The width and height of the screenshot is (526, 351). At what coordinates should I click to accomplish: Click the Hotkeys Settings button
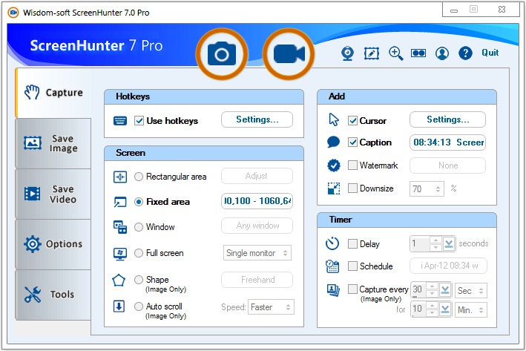point(257,119)
